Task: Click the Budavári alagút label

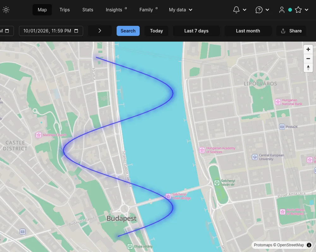Action: [82, 221]
